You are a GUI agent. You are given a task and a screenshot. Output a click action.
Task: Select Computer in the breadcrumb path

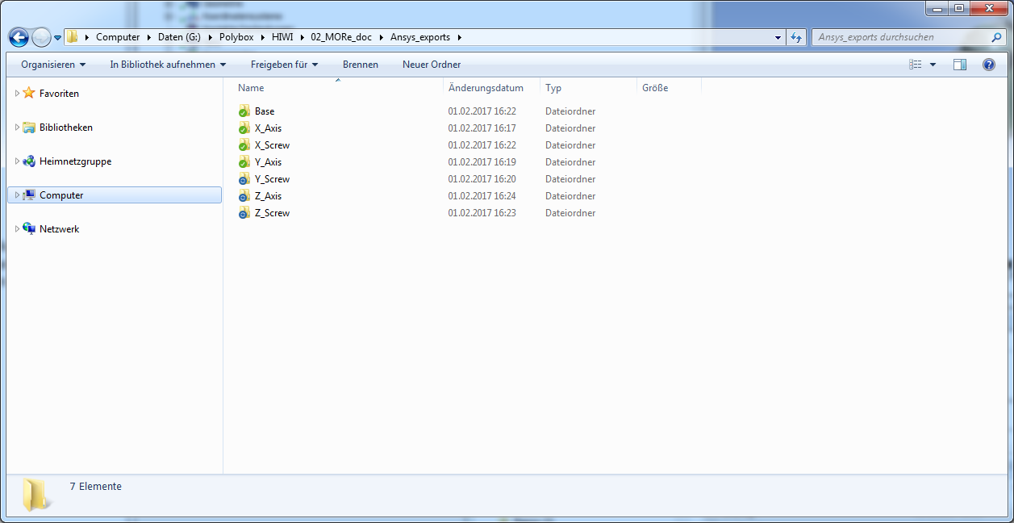click(118, 37)
